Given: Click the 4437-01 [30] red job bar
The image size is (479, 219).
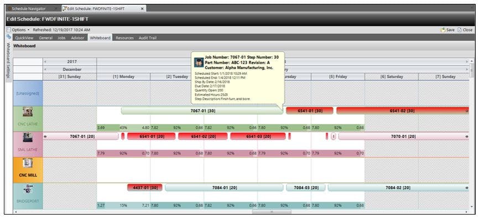Looking at the screenshot, I should (x=145, y=187).
